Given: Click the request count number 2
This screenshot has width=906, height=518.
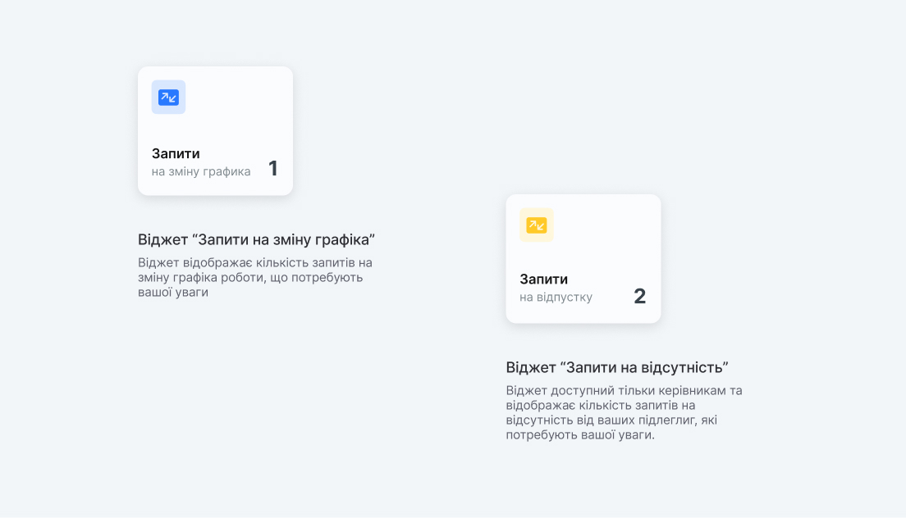Looking at the screenshot, I should [640, 297].
